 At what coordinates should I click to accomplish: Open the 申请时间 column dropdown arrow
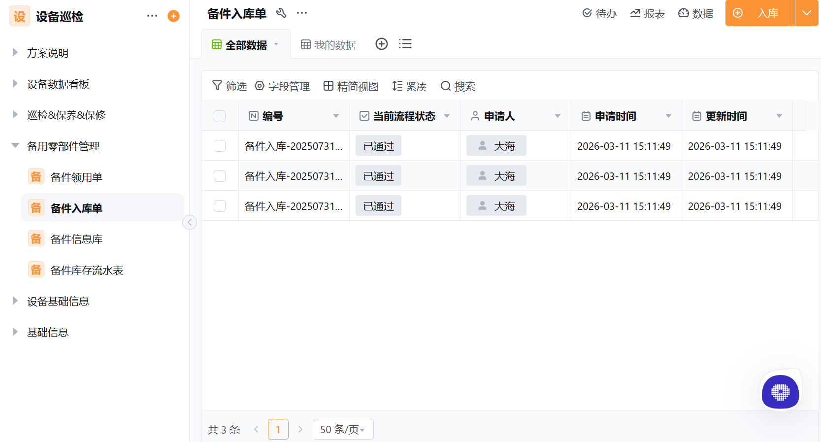(668, 116)
